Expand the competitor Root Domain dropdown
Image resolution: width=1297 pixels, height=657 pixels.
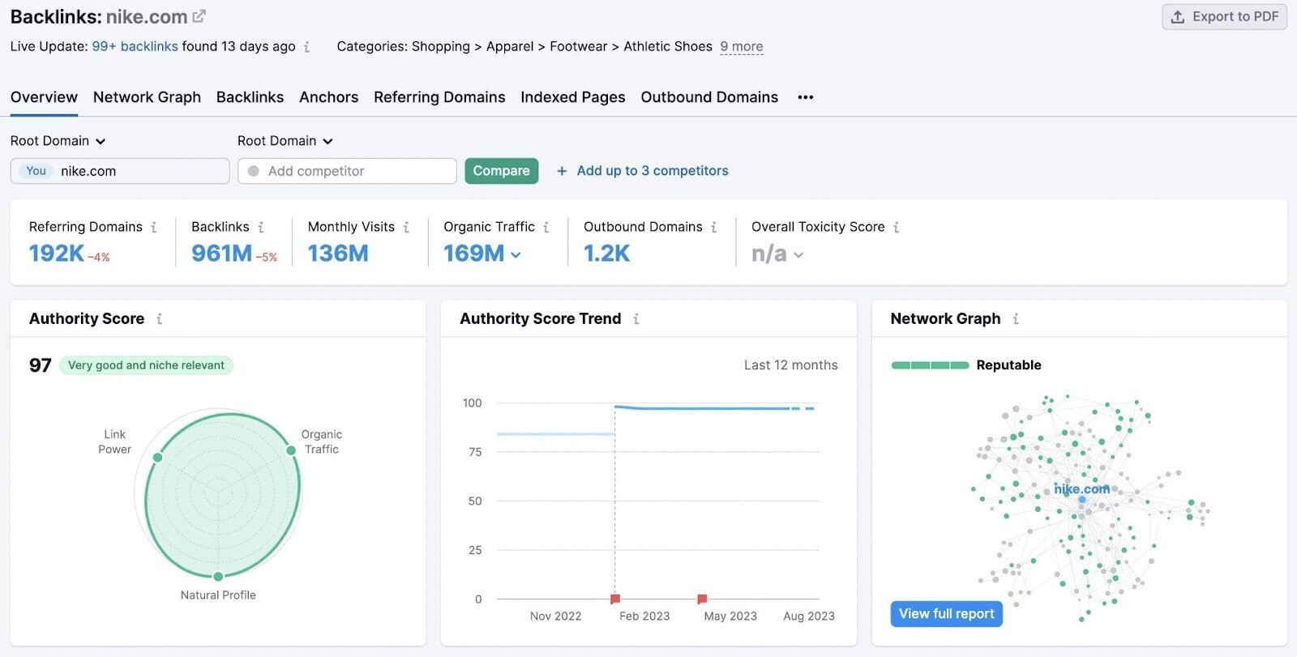pos(285,141)
